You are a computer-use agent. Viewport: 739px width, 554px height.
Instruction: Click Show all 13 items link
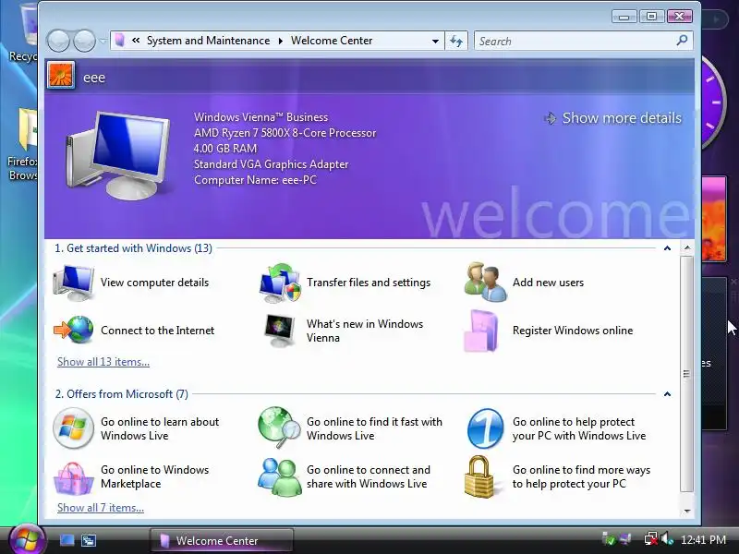103,362
